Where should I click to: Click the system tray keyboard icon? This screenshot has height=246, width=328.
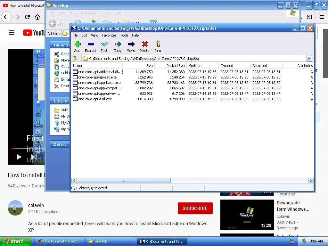[x=291, y=242]
